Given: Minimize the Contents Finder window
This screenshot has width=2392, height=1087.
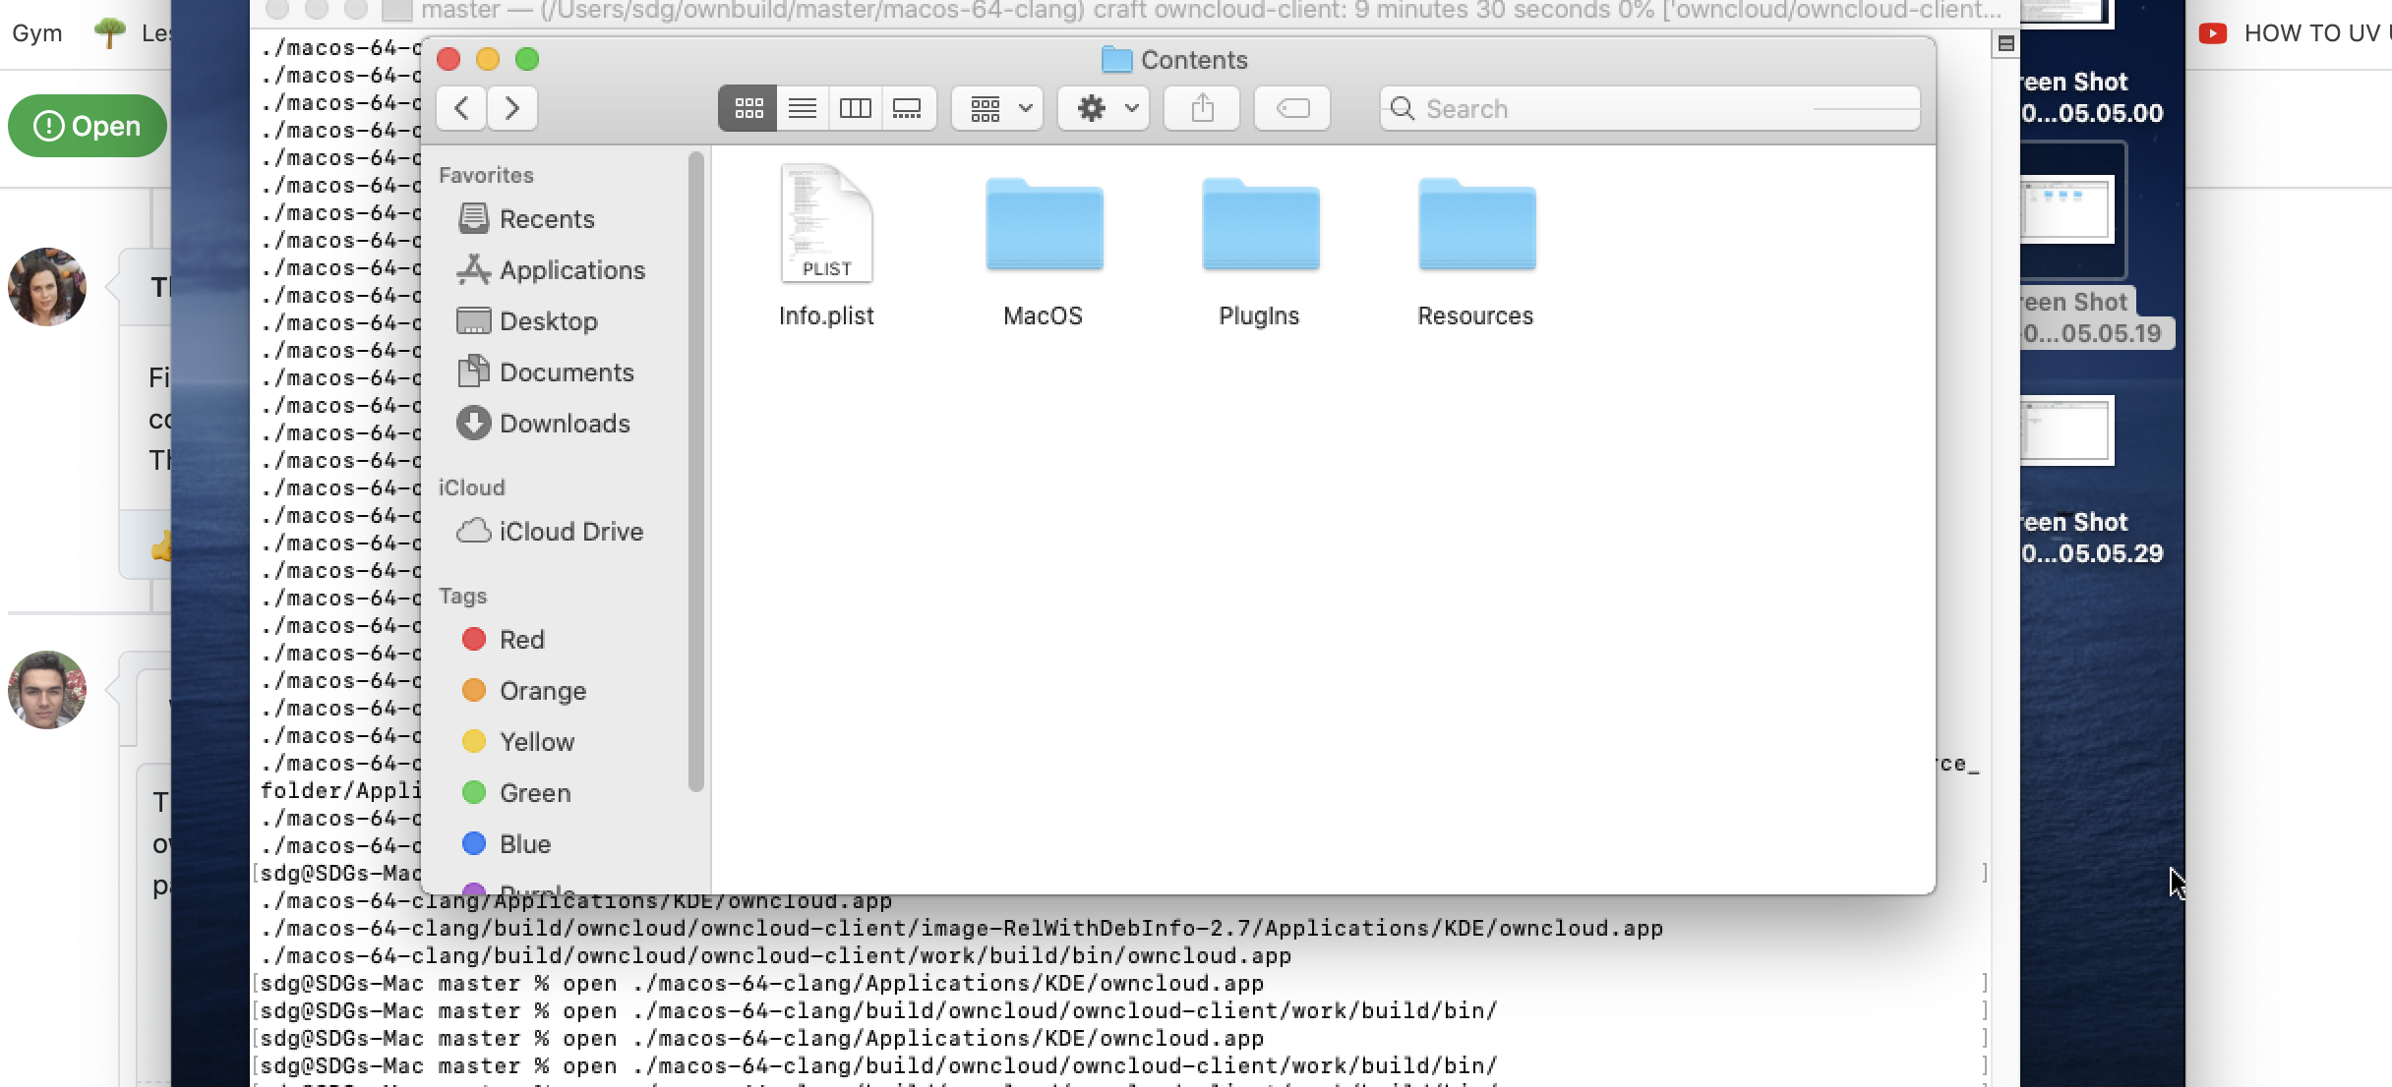Looking at the screenshot, I should pos(488,59).
